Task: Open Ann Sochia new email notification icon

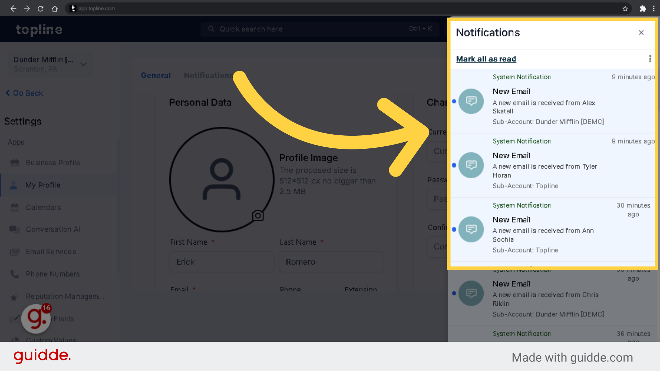Action: (x=471, y=229)
